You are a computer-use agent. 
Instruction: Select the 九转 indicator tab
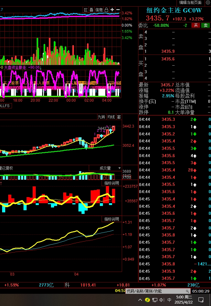(x=101, y=117)
